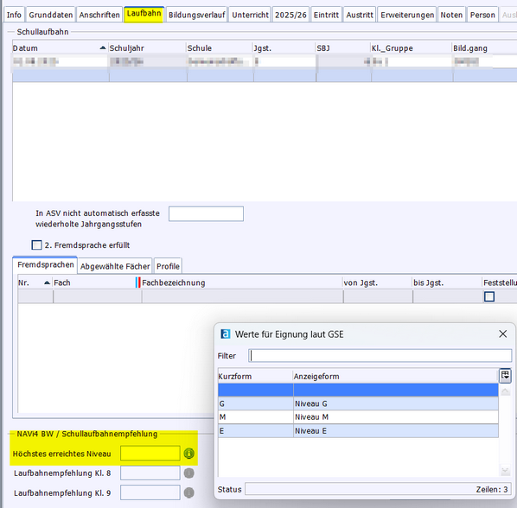
Task: Click the bis Jgst. column header
Action: (x=447, y=283)
